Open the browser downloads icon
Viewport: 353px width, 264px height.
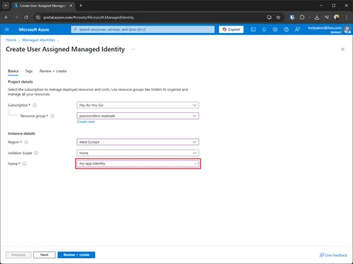pyautogui.click(x=317, y=18)
